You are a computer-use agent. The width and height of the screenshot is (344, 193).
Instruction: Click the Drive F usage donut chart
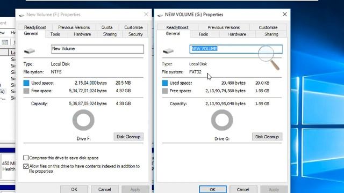(x=83, y=120)
